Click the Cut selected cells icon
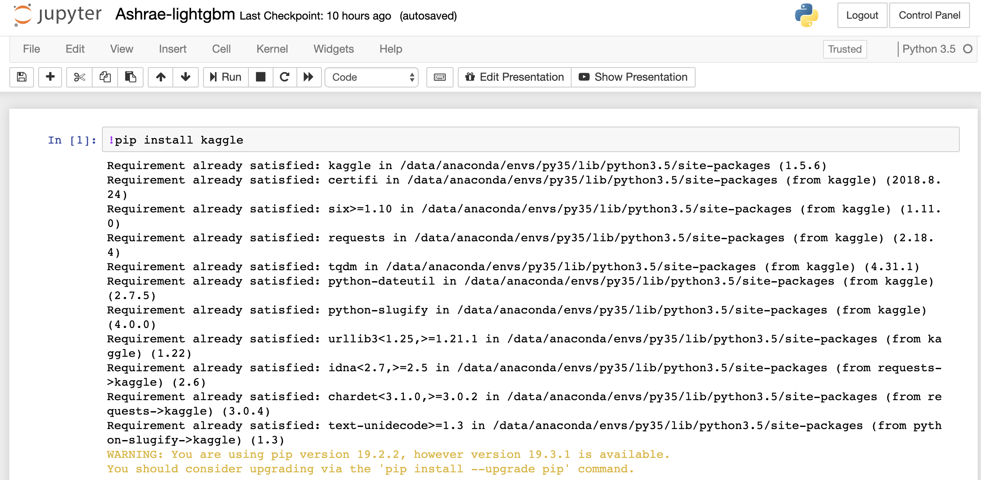 coord(78,77)
